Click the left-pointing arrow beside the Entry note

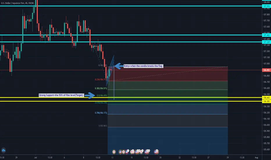coord(119,66)
